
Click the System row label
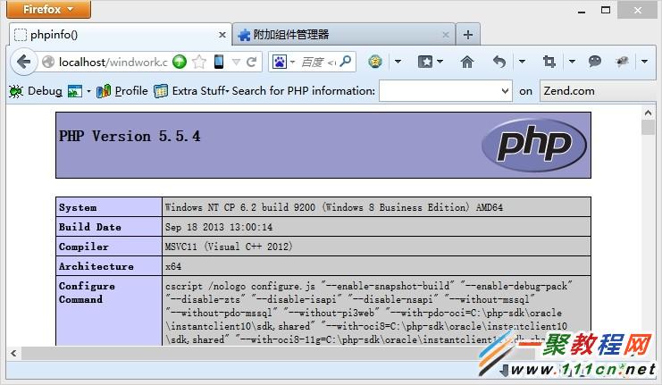[78, 207]
